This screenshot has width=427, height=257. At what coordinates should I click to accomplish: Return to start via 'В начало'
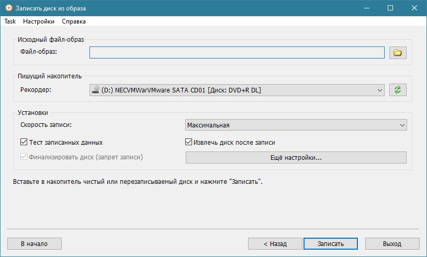pyautogui.click(x=35, y=243)
